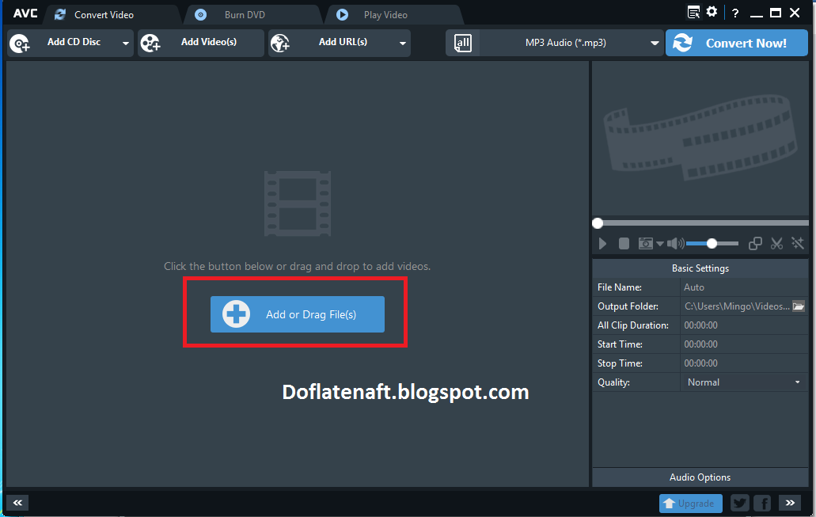Take a snapshot with the camera icon
816x517 pixels.
pyautogui.click(x=645, y=244)
